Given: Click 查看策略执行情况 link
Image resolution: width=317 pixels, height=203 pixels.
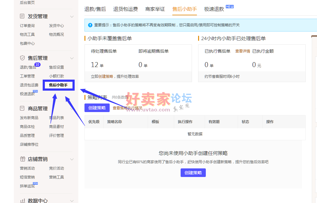Looking at the screenshot, I should tap(127, 108).
